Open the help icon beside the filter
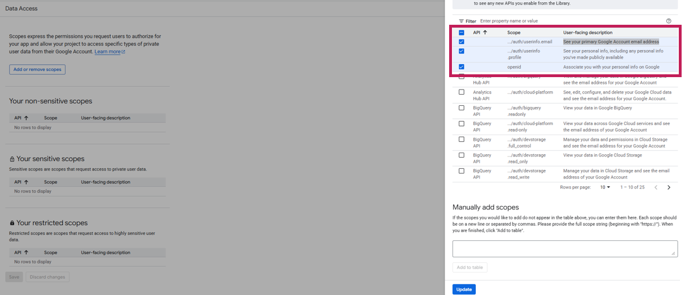This screenshot has height=295, width=685. [x=669, y=21]
